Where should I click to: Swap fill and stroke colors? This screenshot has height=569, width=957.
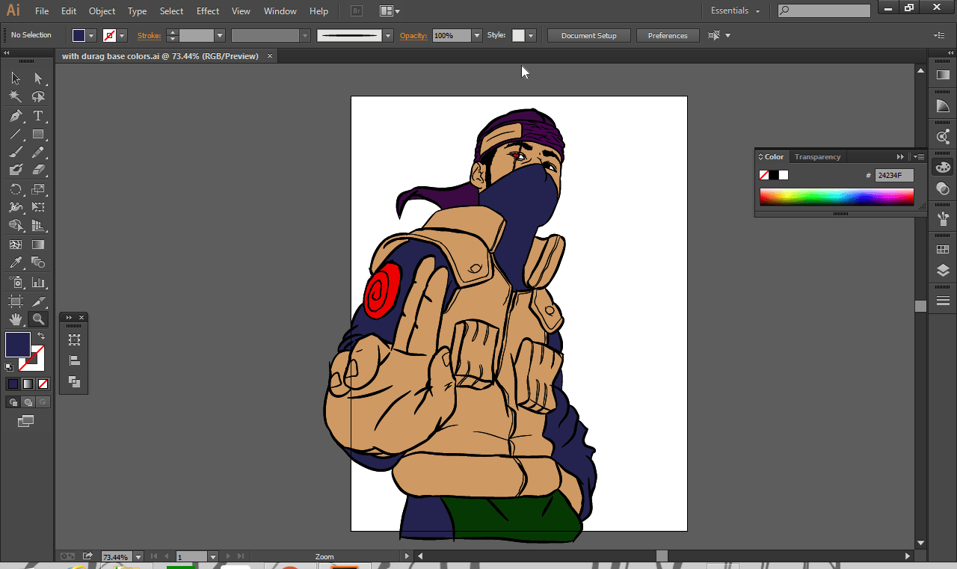[41, 336]
